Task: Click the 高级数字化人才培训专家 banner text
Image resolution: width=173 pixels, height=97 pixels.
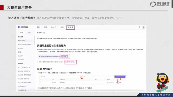Action: click(x=156, y=95)
